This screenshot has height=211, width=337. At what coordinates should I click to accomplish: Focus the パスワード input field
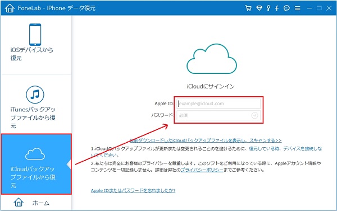point(218,115)
